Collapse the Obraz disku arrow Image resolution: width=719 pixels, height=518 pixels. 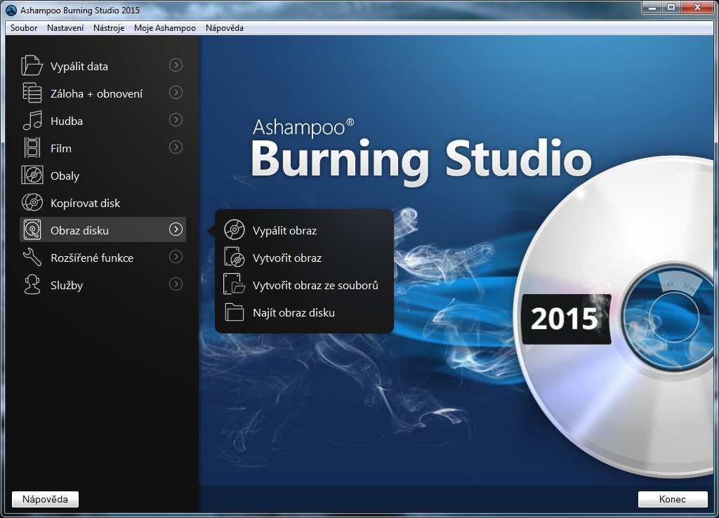176,230
